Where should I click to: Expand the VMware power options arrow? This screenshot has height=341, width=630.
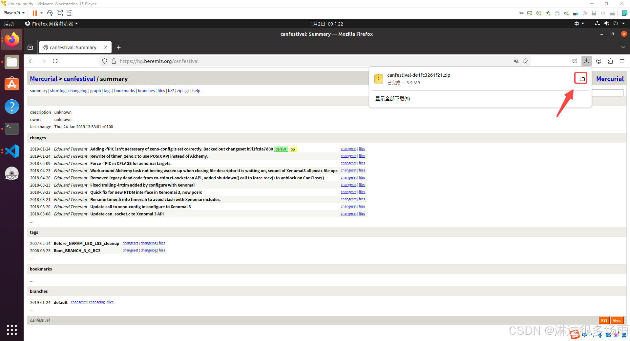point(42,13)
